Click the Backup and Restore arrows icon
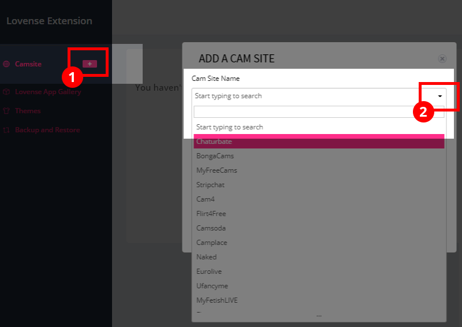This screenshot has height=327, width=462. (x=6, y=130)
